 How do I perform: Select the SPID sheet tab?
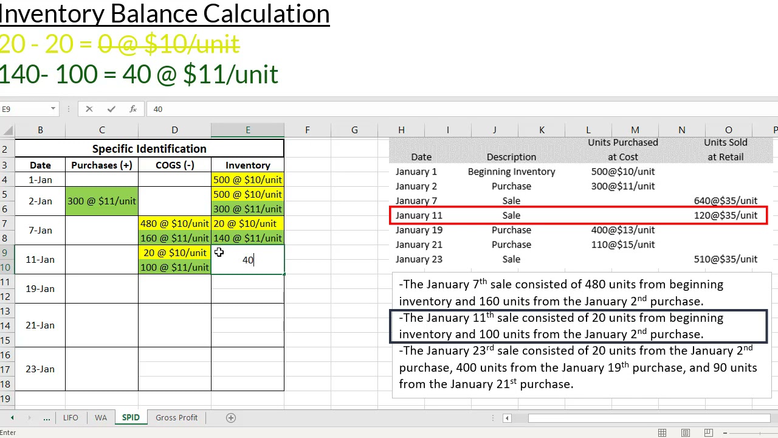[131, 417]
